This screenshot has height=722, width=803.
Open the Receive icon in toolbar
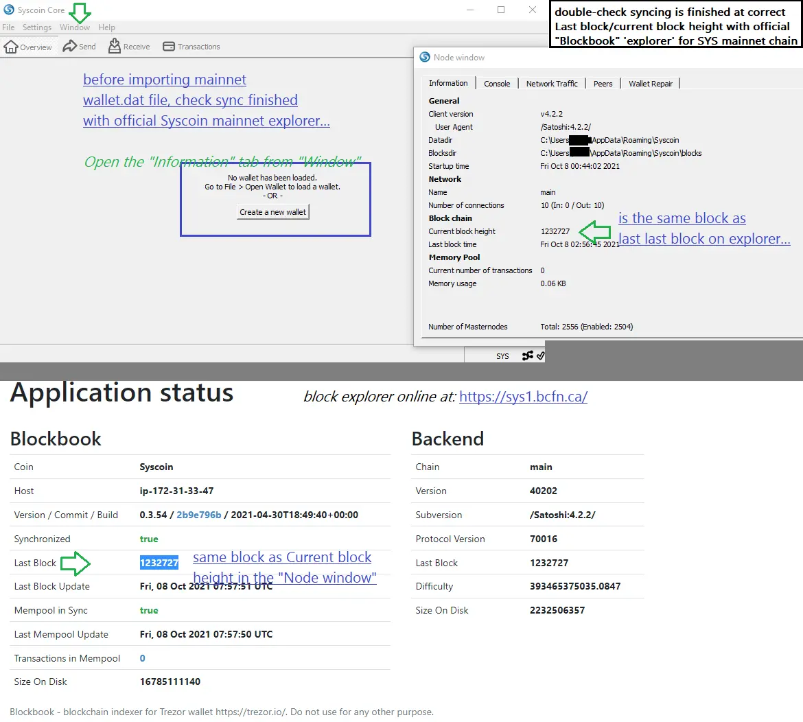[x=114, y=45]
